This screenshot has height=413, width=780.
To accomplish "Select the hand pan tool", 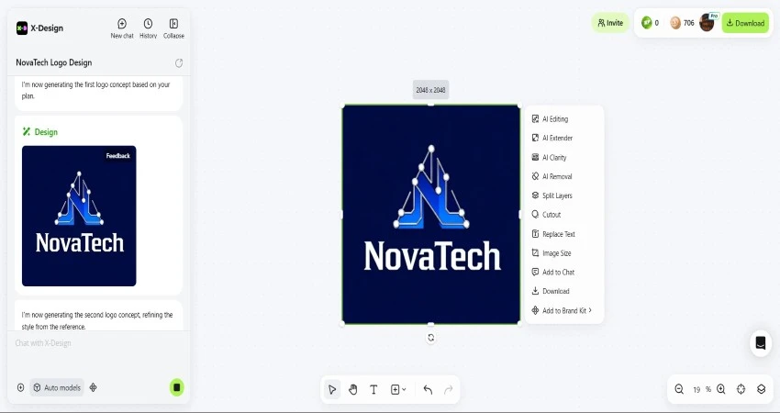I will click(352, 390).
